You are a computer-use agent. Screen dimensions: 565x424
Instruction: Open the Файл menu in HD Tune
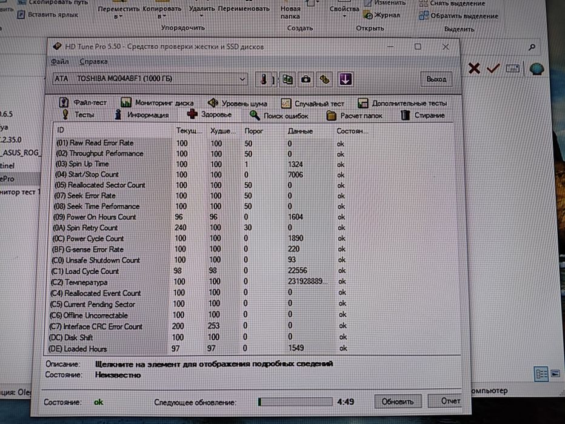[x=60, y=62]
